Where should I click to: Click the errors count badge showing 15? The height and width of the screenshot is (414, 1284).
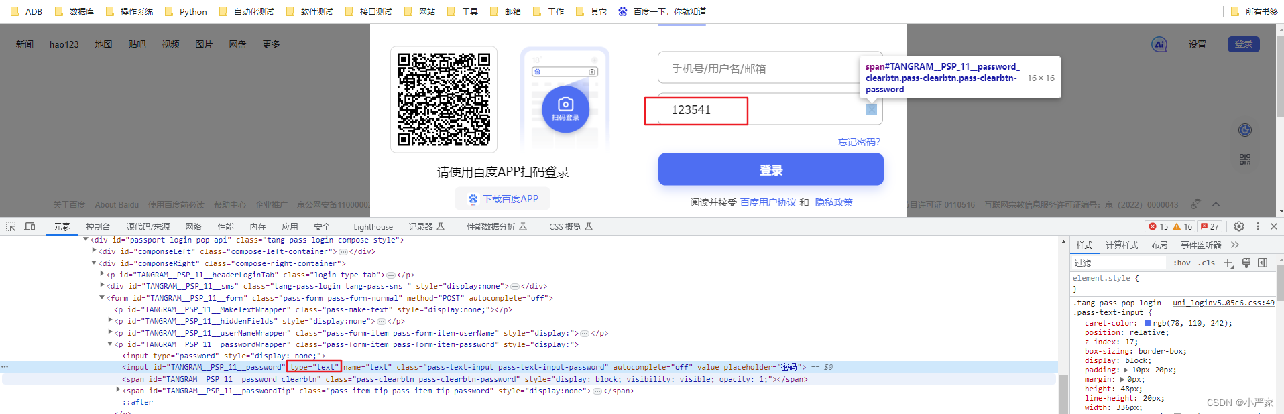click(x=1159, y=226)
